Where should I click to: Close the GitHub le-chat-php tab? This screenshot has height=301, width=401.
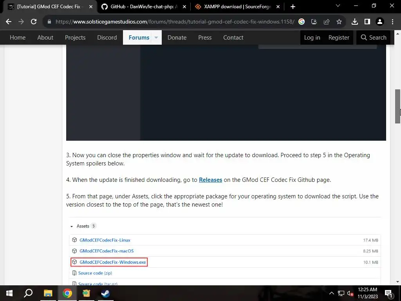[x=184, y=7]
